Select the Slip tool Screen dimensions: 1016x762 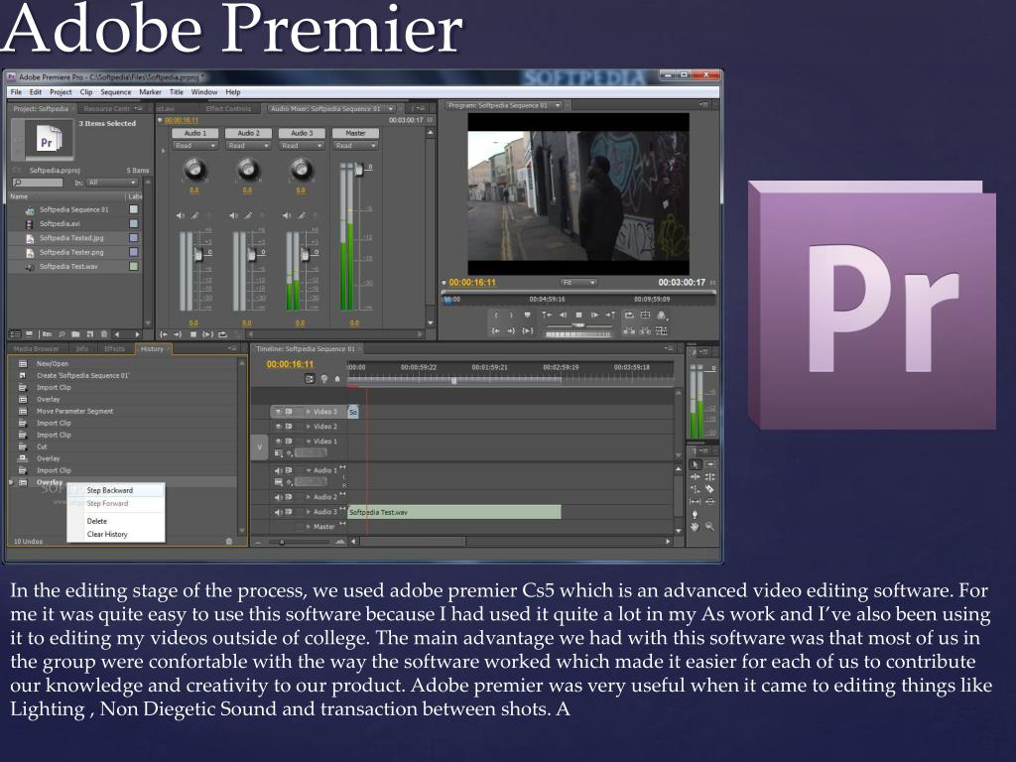[x=696, y=501]
